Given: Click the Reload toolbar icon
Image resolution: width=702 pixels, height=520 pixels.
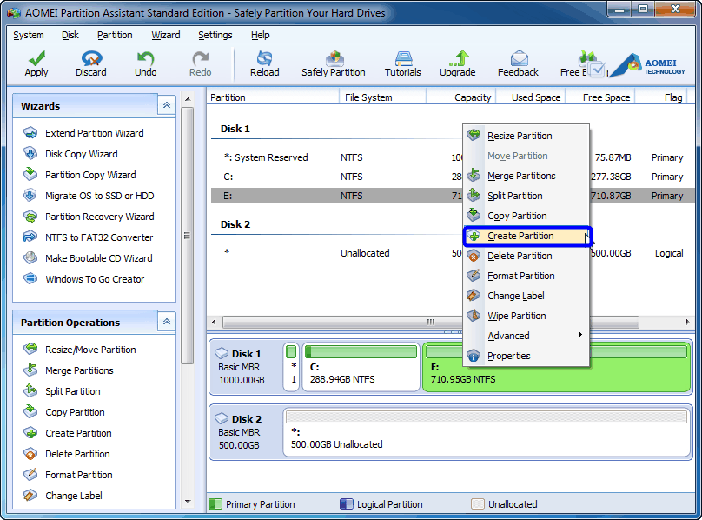Looking at the screenshot, I should 265,63.
